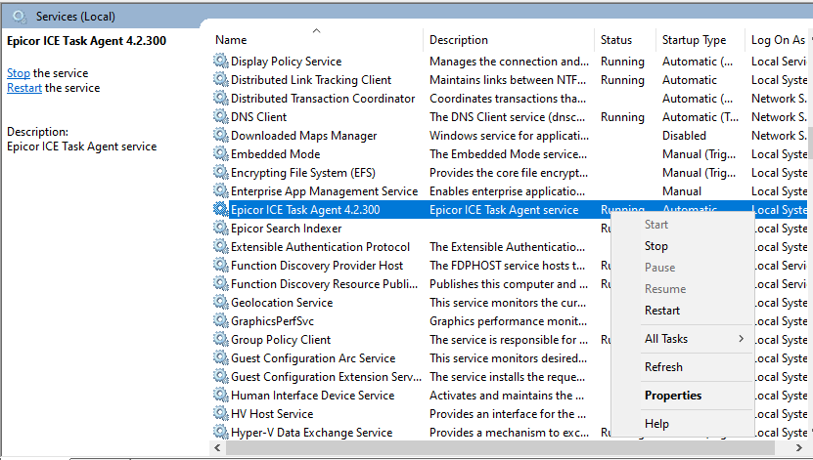Image resolution: width=813 pixels, height=460 pixels.
Task: Sort by the Name column header
Action: click(317, 40)
